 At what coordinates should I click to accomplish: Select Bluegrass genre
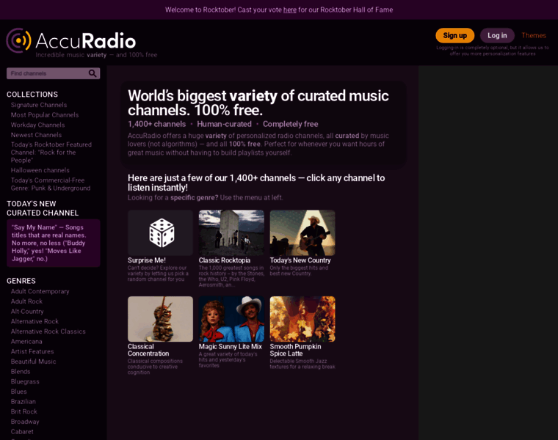click(x=25, y=381)
